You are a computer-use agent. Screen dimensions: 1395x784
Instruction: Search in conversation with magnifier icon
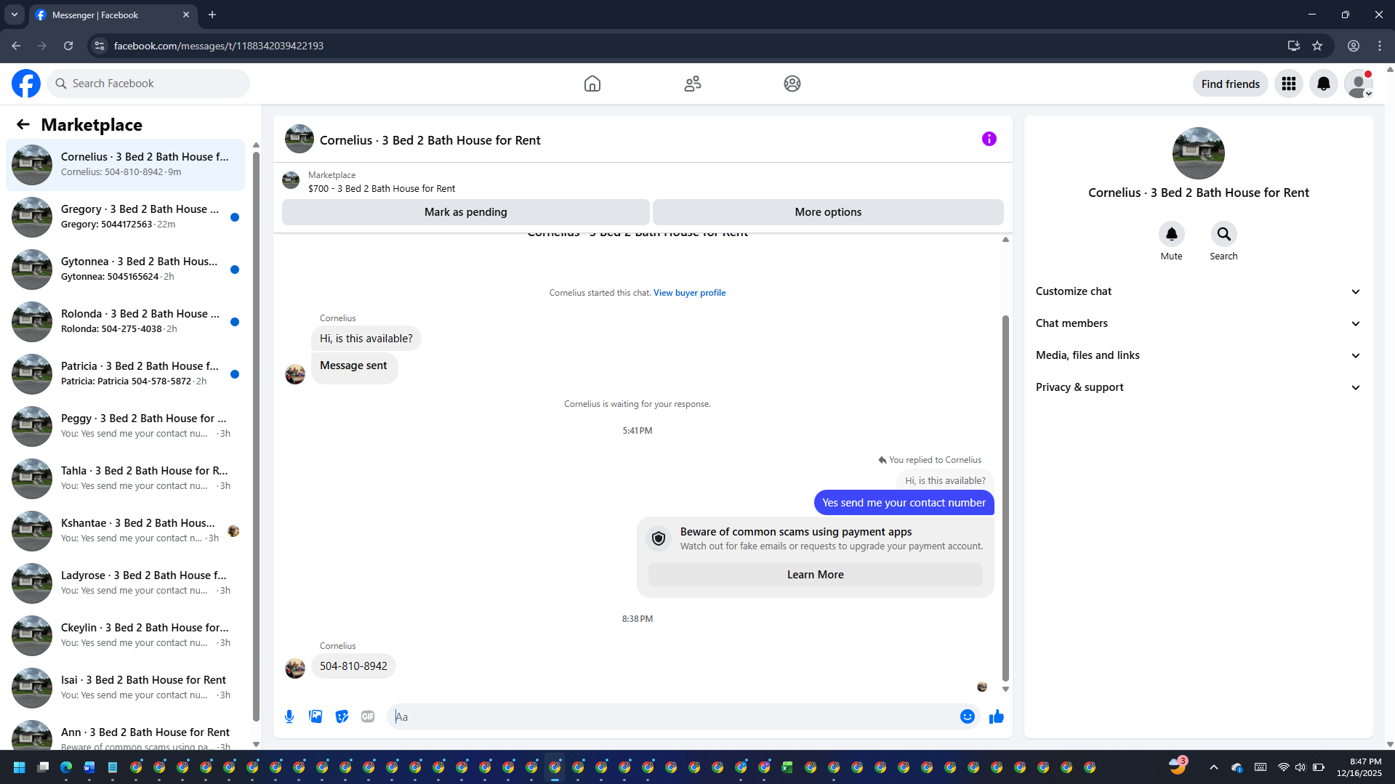[x=1224, y=234]
